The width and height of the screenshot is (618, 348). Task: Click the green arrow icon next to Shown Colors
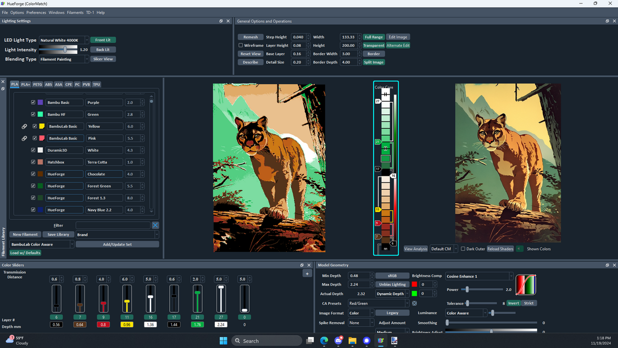tap(520, 248)
